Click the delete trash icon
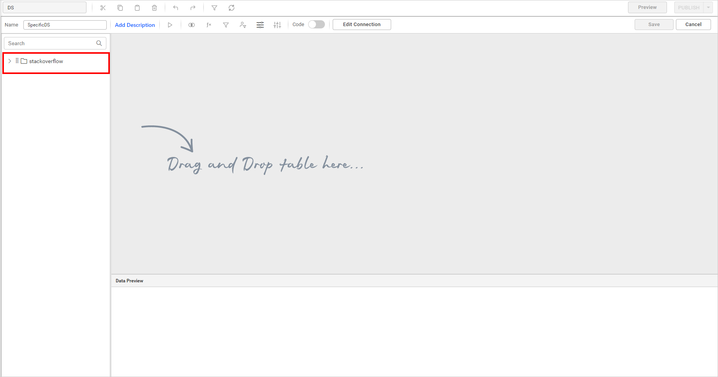718x377 pixels. tap(154, 8)
